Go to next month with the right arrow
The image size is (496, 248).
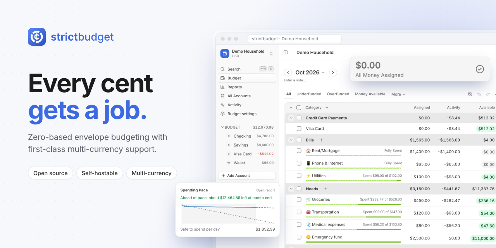click(x=333, y=72)
